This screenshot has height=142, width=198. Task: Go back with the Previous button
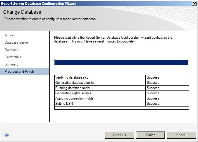pos(119,135)
